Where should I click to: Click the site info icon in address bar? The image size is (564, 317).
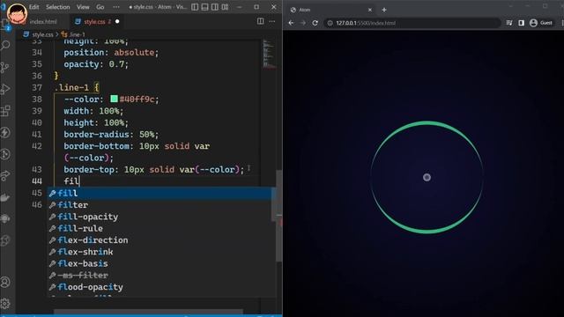tap(330, 23)
